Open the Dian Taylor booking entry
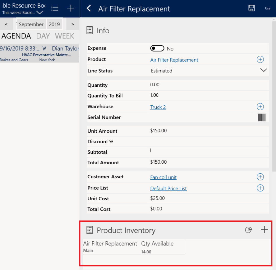The width and height of the screenshot is (276, 270). click(x=40, y=54)
